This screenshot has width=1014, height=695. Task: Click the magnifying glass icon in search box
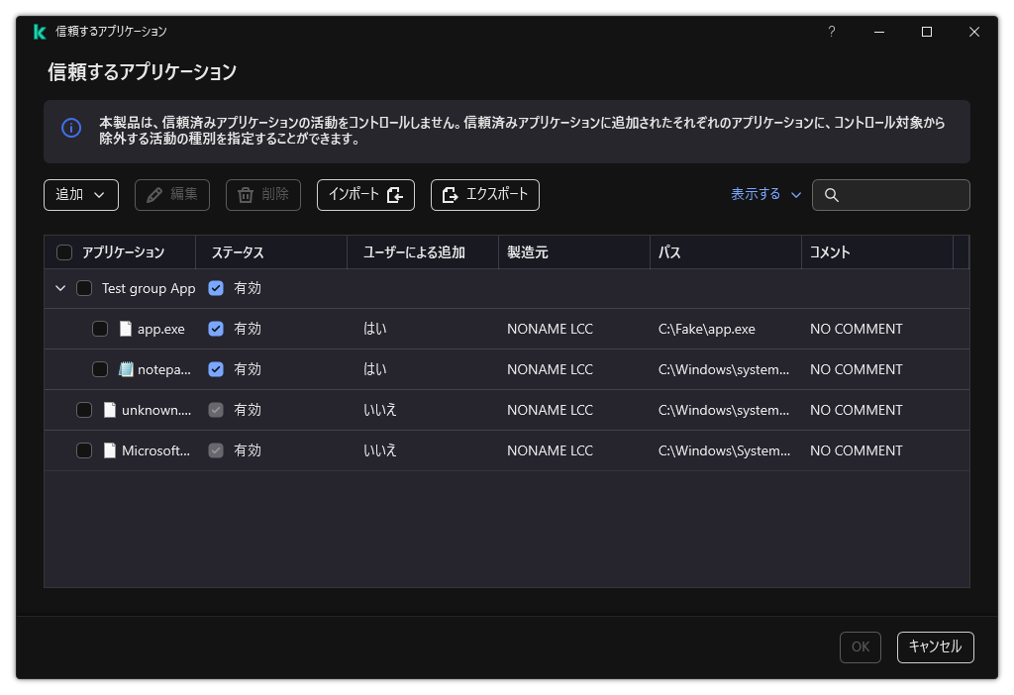[831, 195]
